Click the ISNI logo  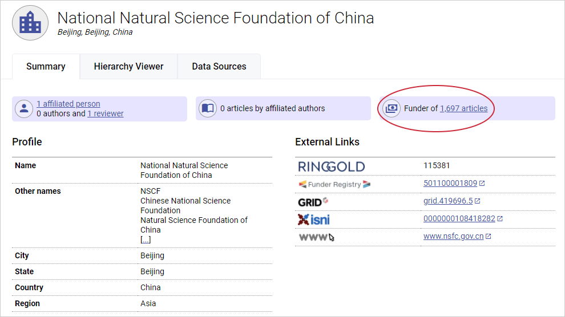pyautogui.click(x=313, y=219)
